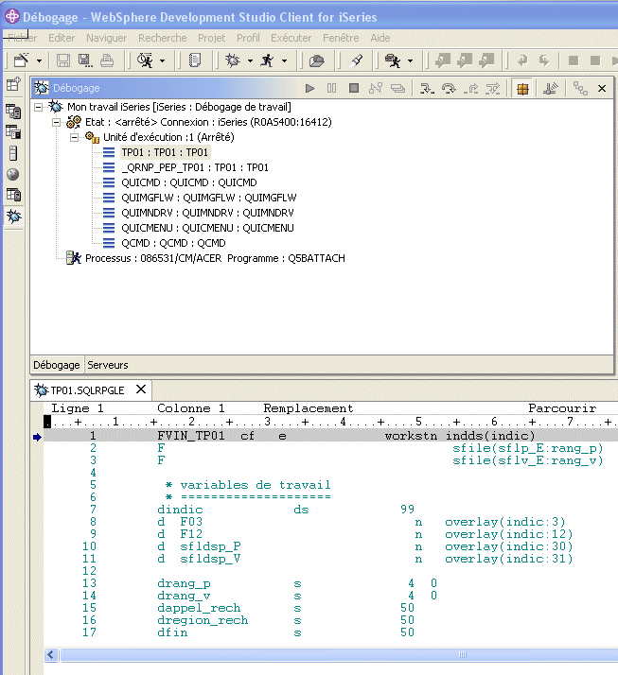Open the Exécuter menu
The image size is (618, 675).
[x=291, y=38]
